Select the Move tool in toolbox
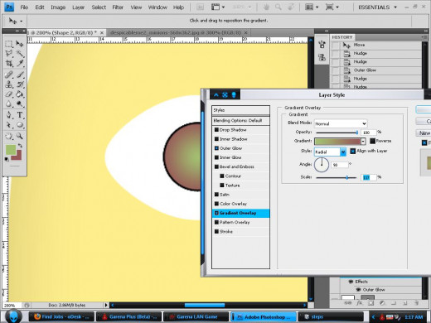Image resolution: width=431 pixels, height=323 pixels. tap(20, 44)
